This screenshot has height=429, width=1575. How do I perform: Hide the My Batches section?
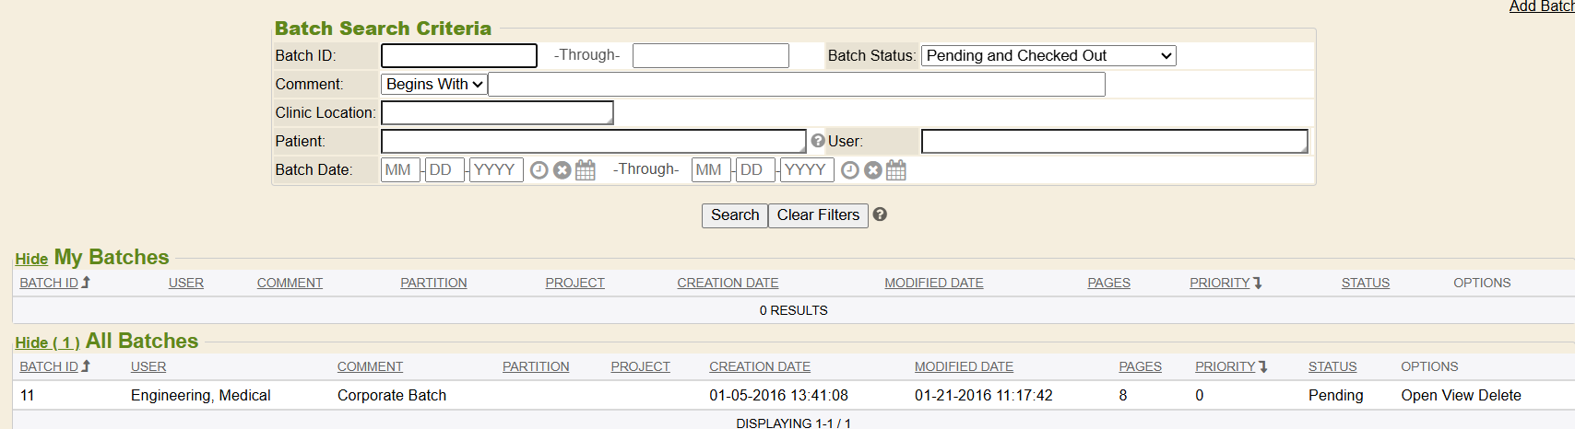31,259
